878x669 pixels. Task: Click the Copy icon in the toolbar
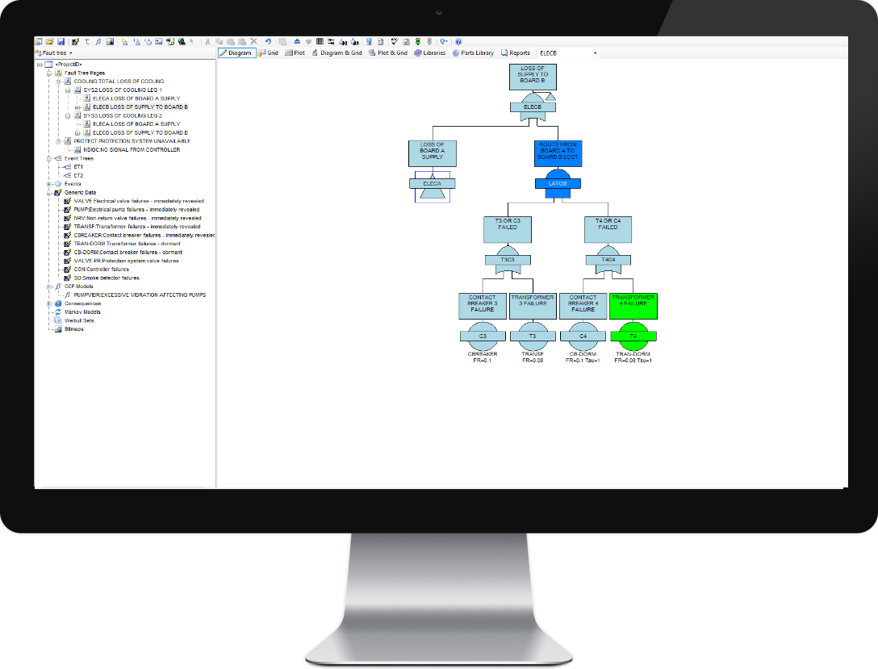(x=219, y=41)
